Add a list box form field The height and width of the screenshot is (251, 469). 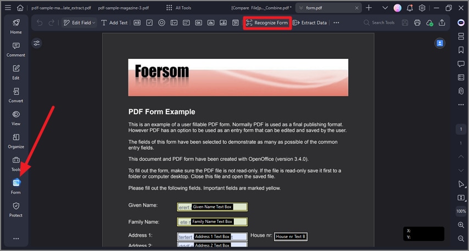pos(186,23)
